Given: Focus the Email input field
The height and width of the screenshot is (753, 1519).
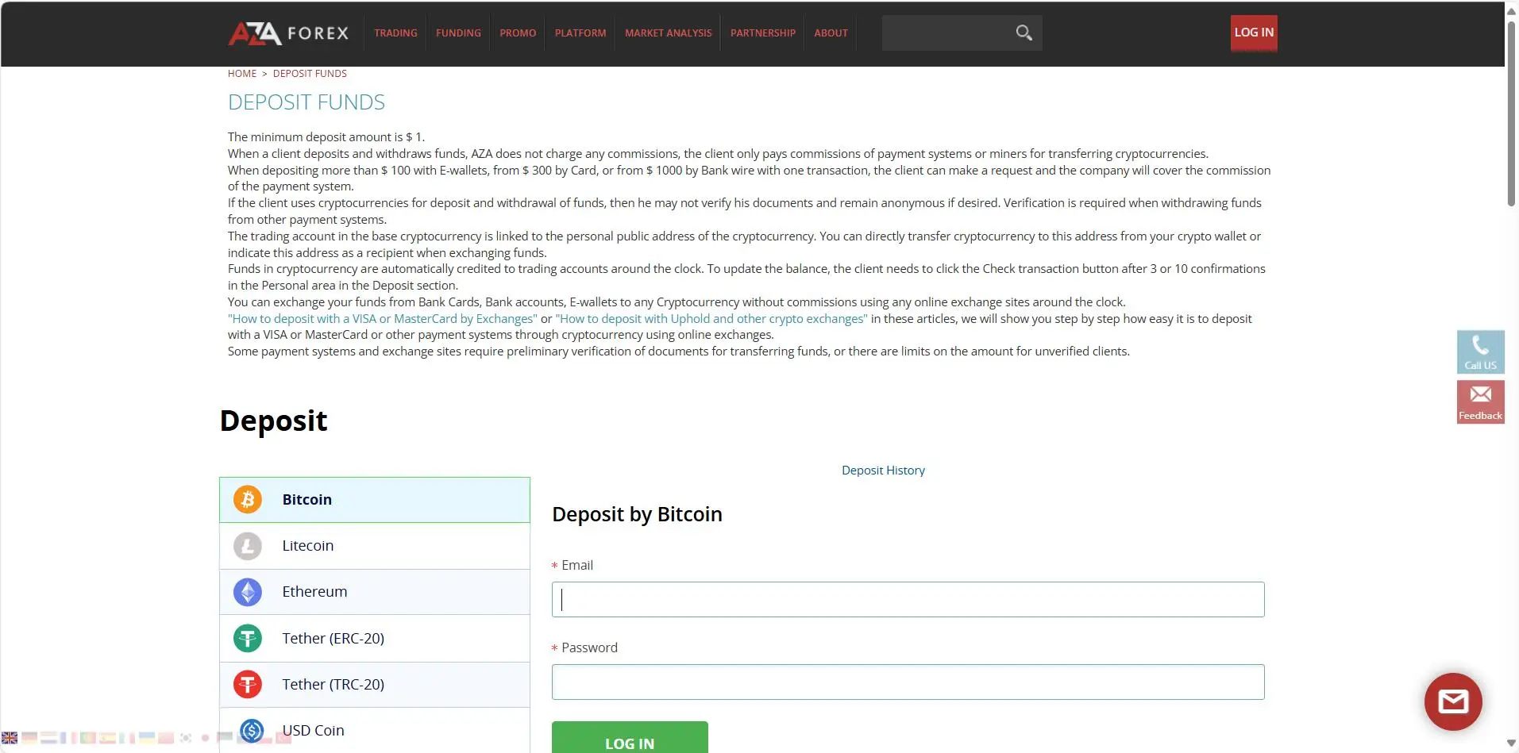Looking at the screenshot, I should coord(908,600).
